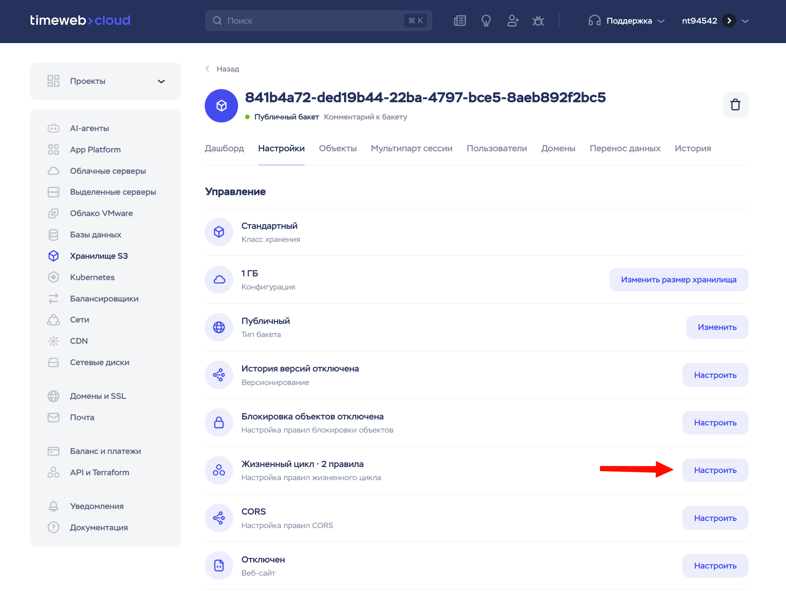This screenshot has width=786, height=591.
Task: Click Change storage size button
Action: 678,279
